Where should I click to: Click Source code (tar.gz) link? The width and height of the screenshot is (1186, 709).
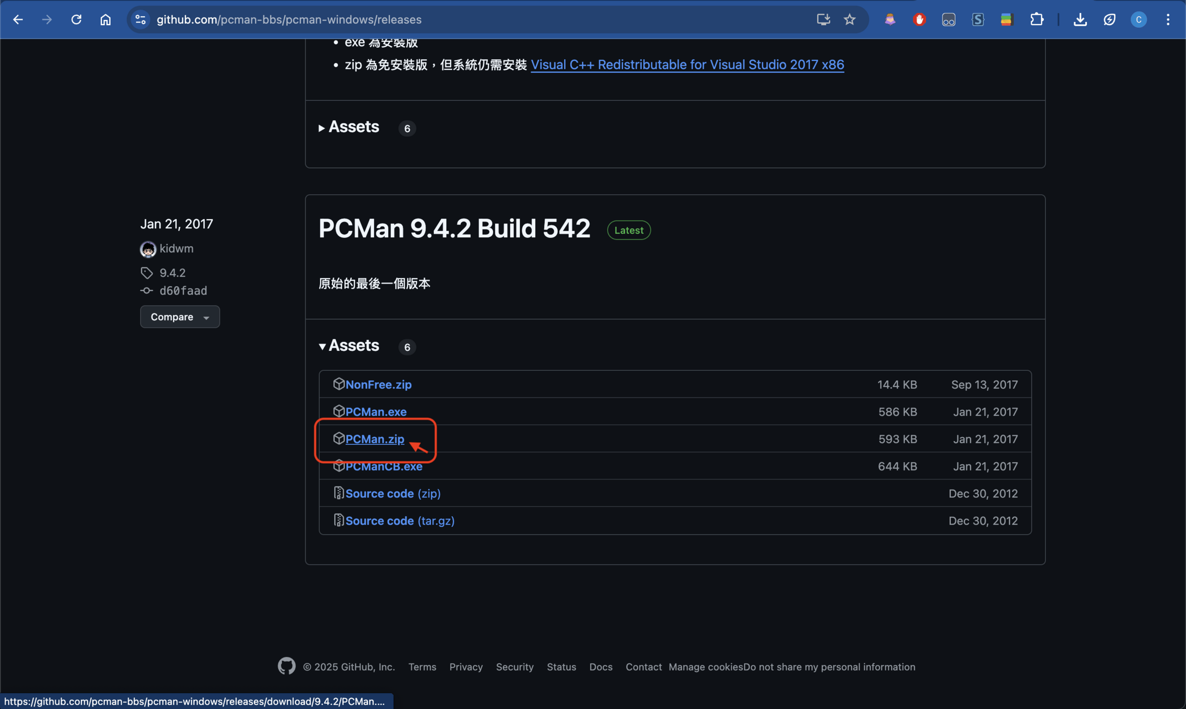(399, 520)
